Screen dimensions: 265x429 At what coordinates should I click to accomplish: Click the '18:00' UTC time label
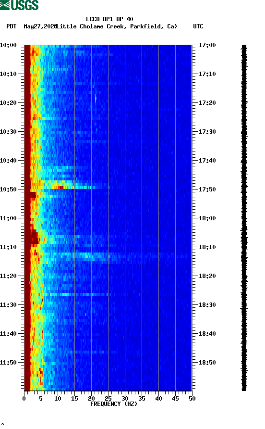(x=207, y=218)
